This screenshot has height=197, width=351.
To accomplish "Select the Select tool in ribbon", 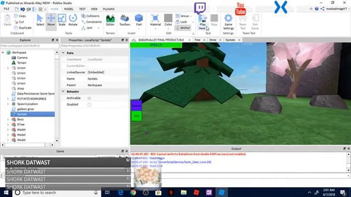I will (40, 20).
